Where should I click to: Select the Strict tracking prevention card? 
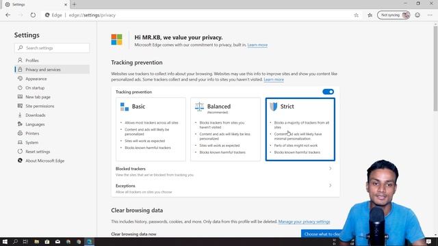300,129
